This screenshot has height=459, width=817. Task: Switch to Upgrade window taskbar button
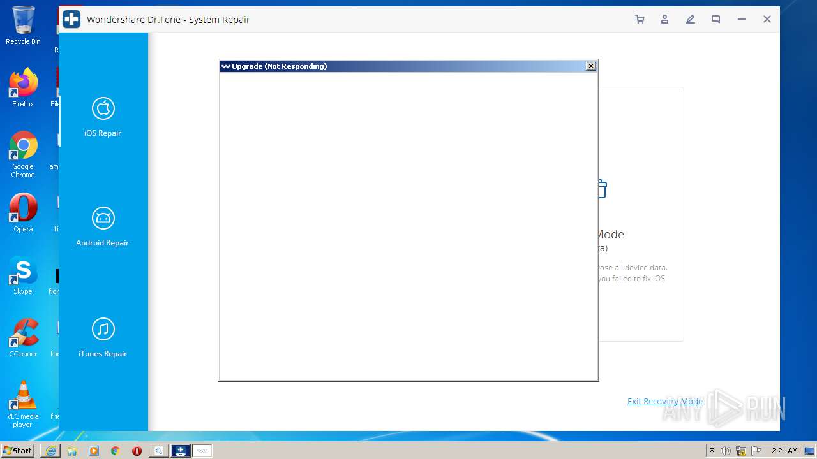202,451
